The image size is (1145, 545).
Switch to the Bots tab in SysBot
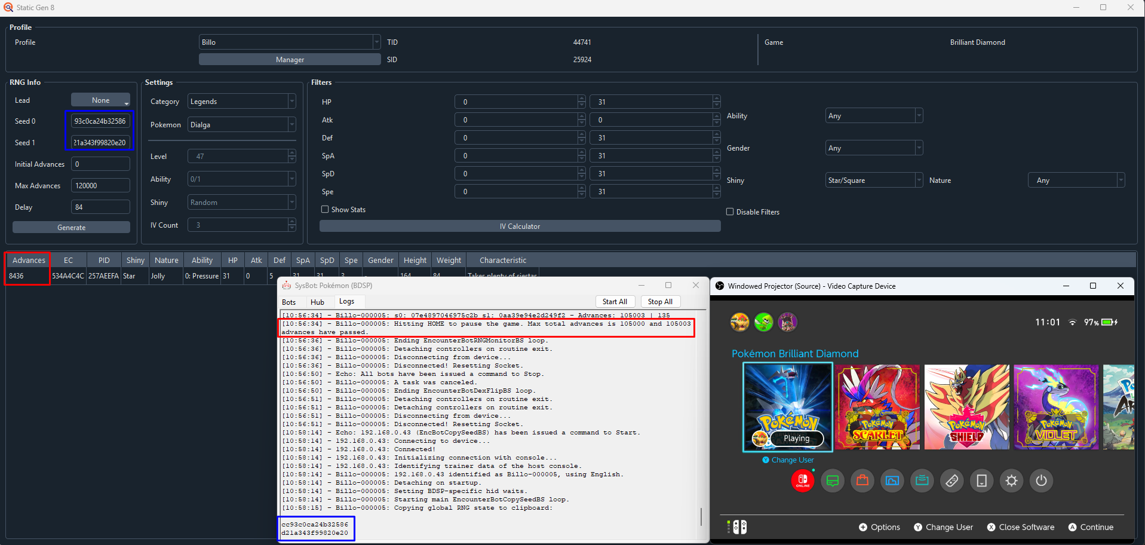click(x=288, y=302)
